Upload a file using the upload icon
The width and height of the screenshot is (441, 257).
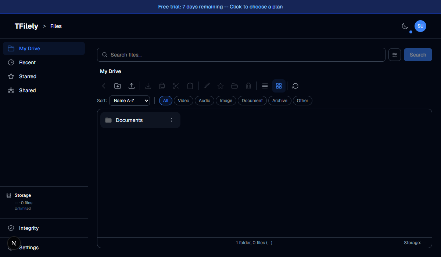132,86
